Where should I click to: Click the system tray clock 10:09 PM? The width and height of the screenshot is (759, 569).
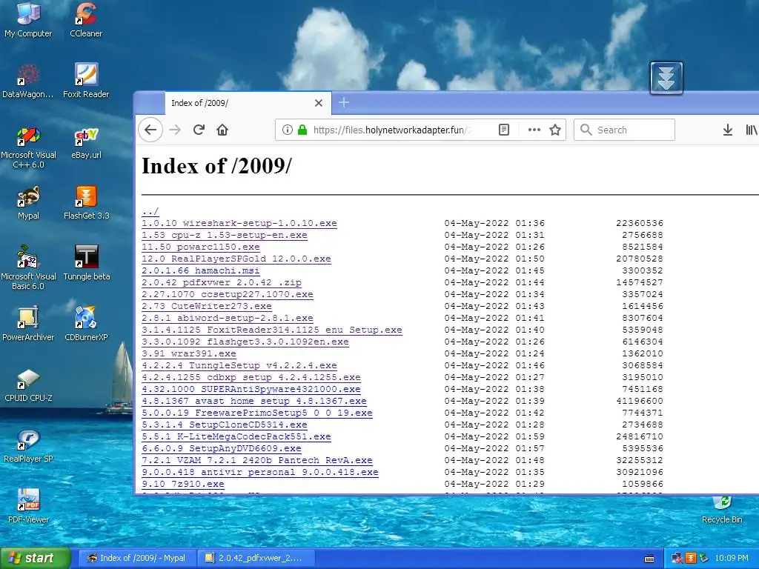coord(732,558)
